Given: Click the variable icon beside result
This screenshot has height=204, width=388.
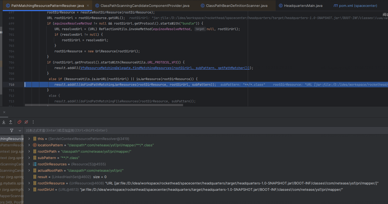Looking at the screenshot, I should point(35,177).
